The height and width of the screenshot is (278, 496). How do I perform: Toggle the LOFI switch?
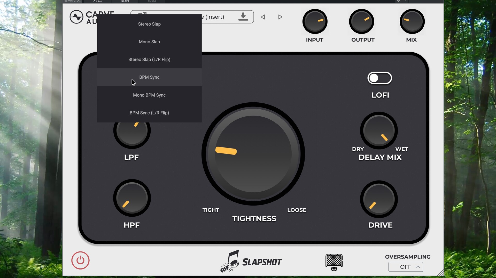379,78
